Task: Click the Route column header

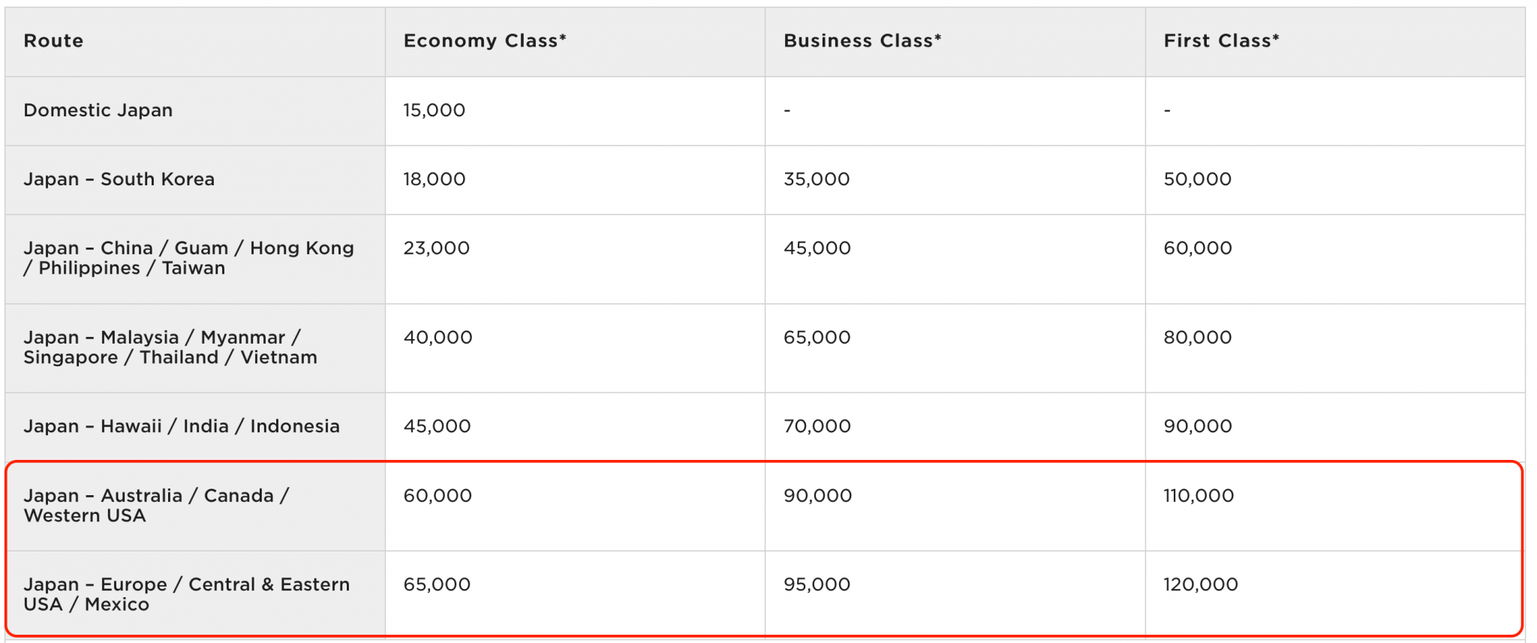Action: coord(53,41)
